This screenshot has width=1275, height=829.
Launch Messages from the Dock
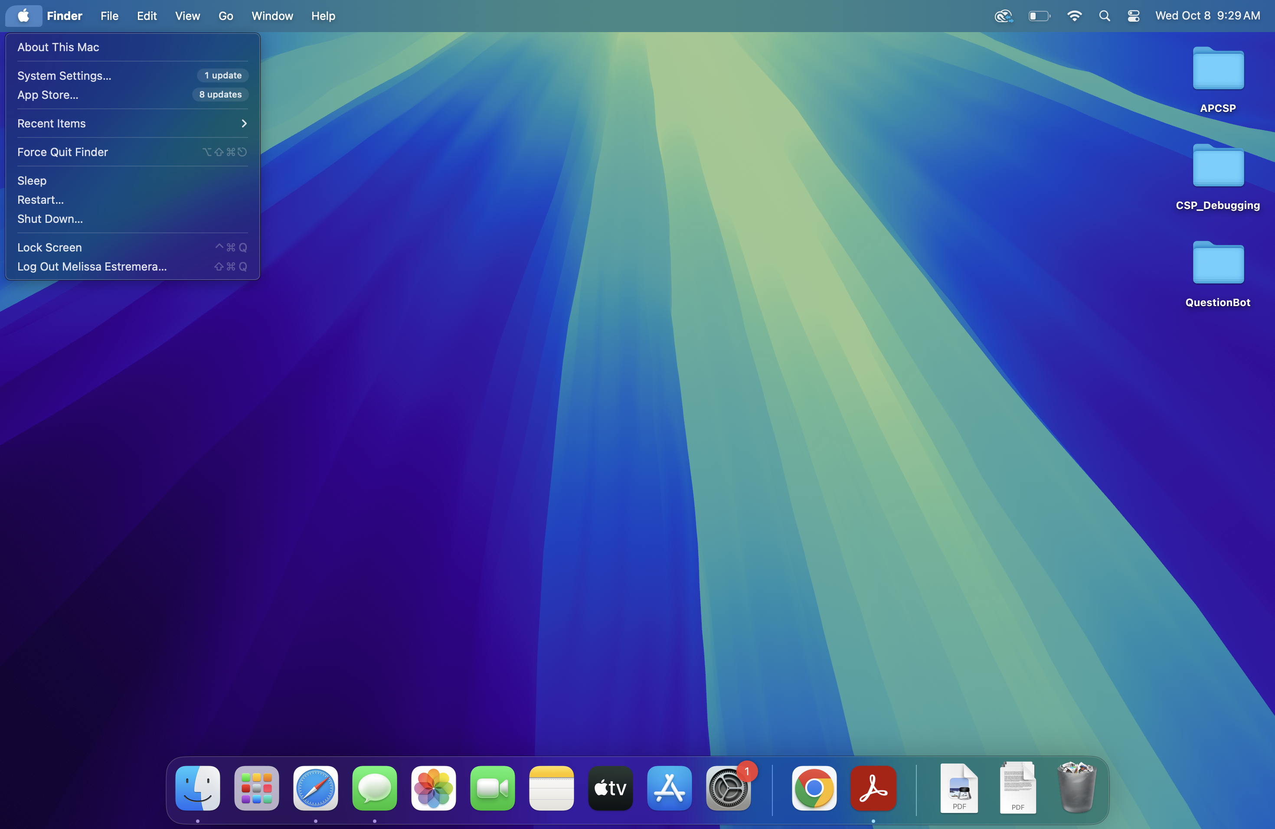(374, 788)
